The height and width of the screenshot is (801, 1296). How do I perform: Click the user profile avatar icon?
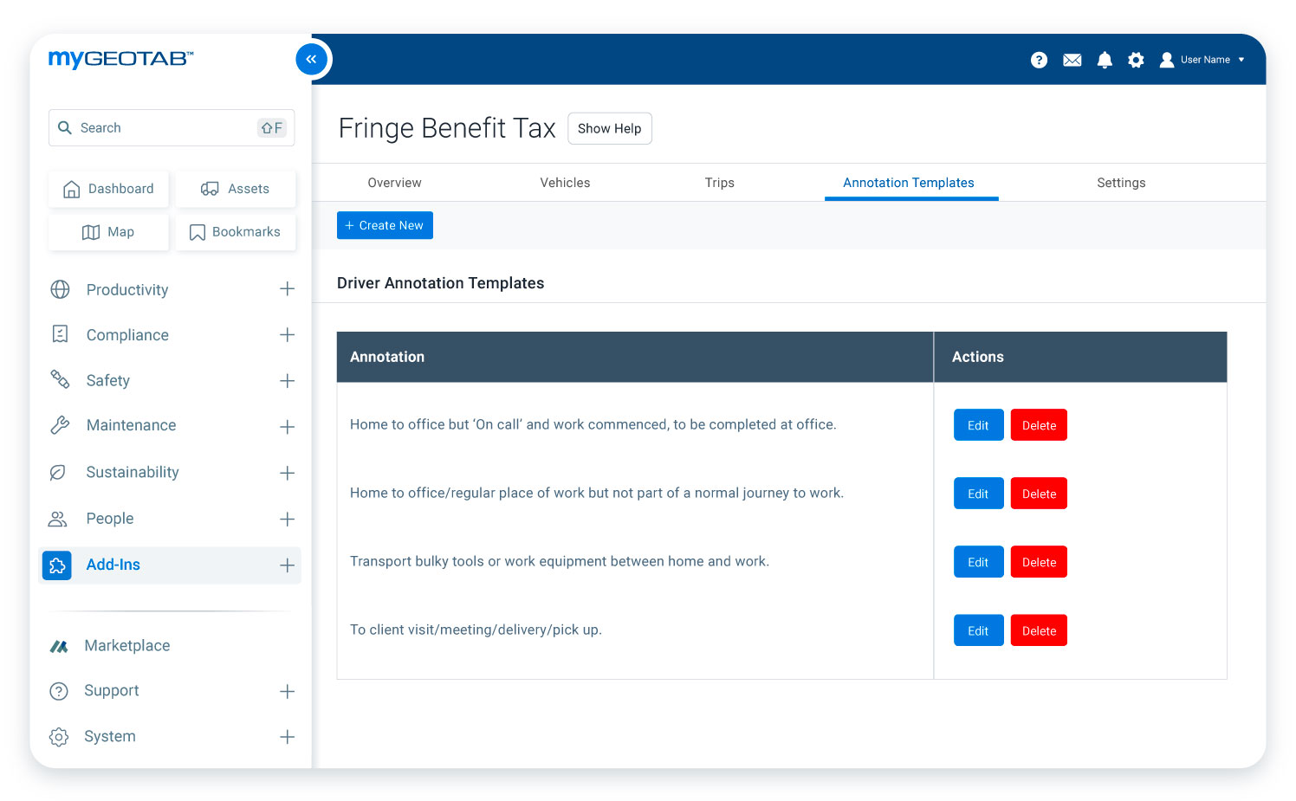coord(1167,60)
